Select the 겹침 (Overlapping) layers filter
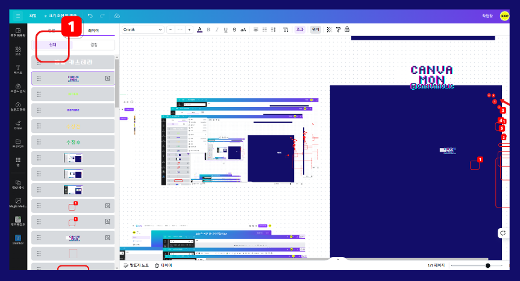This screenshot has height=281, width=520. click(94, 45)
